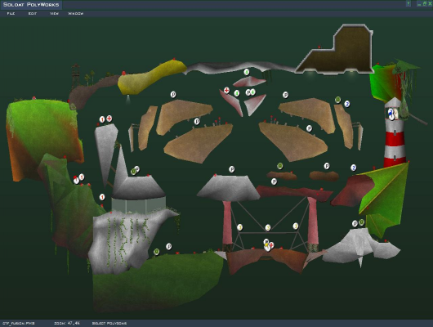The image size is (433, 327).
Task: Select the P spawn above the center gray trapezoid
Action: tap(232, 169)
